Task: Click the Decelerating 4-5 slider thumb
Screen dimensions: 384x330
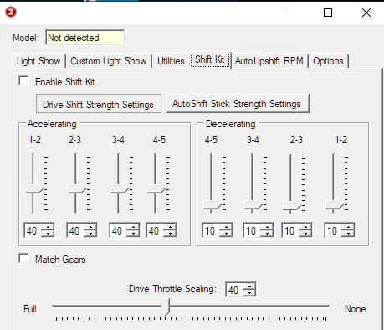Action: point(212,205)
